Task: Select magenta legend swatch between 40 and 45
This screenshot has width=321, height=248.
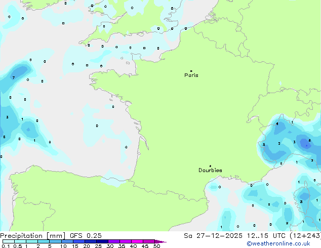Action: click(x=137, y=241)
